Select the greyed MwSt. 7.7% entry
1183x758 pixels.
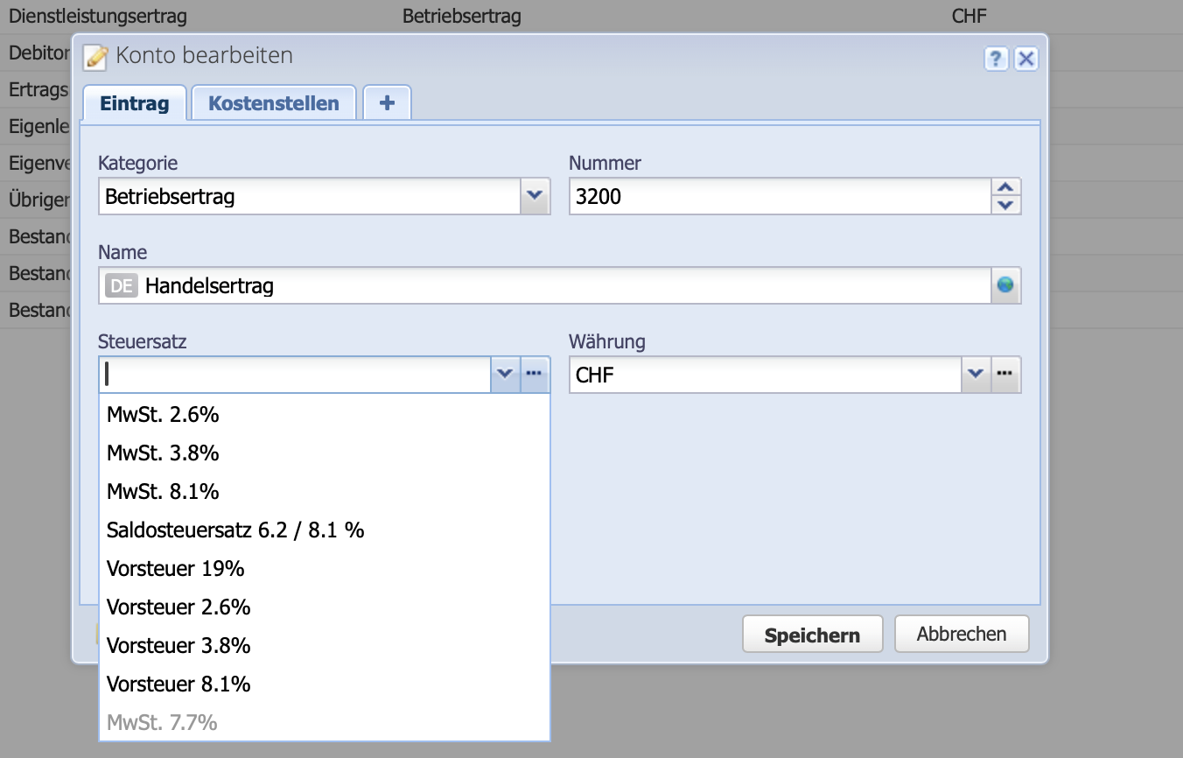(x=162, y=722)
